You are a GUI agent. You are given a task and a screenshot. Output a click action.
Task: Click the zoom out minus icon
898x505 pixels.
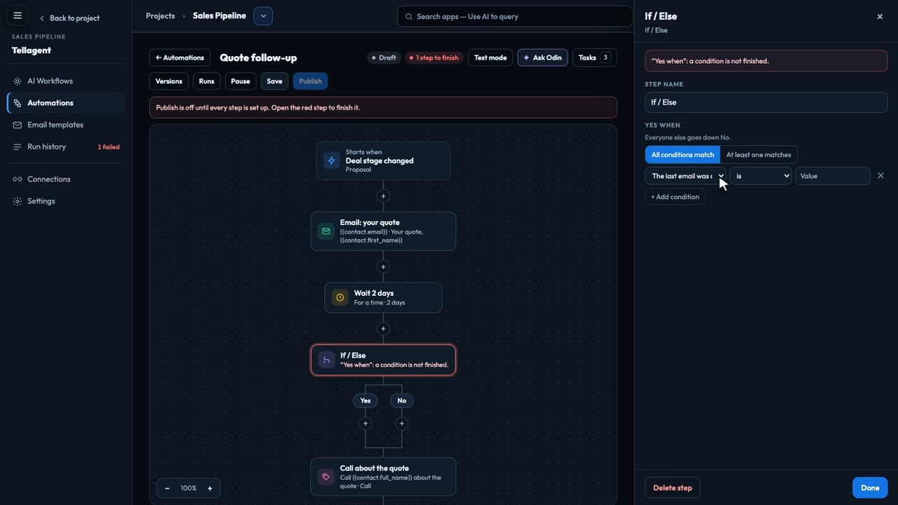[x=167, y=488]
